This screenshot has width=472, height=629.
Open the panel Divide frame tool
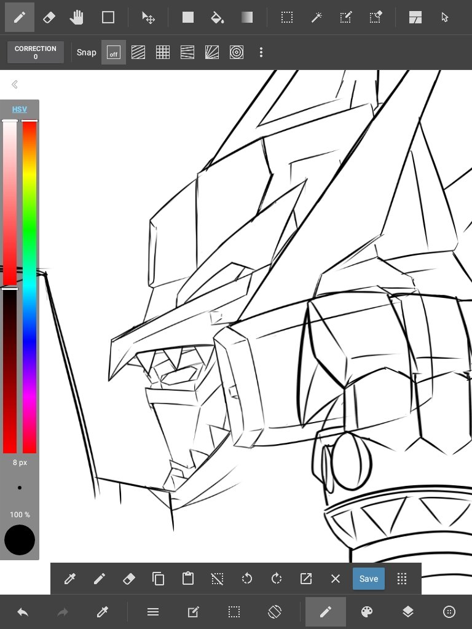(x=415, y=17)
